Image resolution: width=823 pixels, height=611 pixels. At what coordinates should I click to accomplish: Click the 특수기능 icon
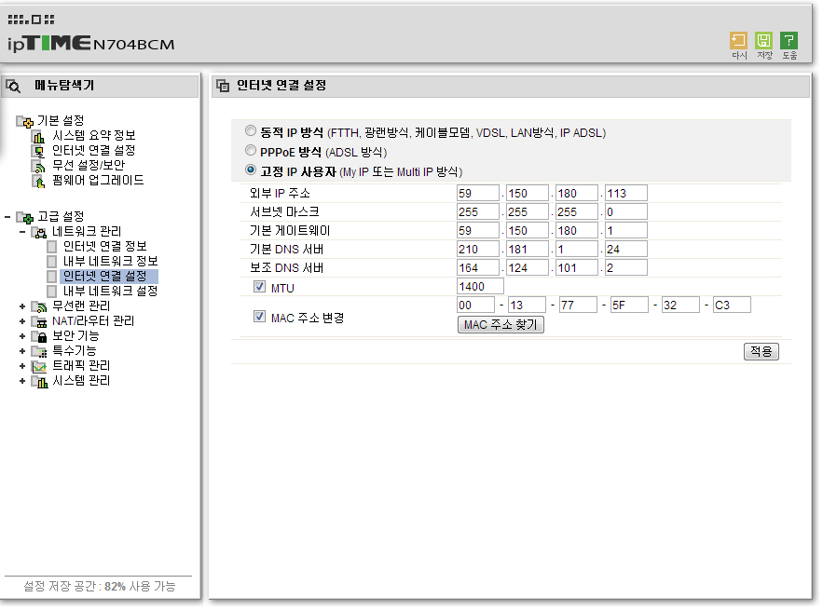tap(39, 351)
